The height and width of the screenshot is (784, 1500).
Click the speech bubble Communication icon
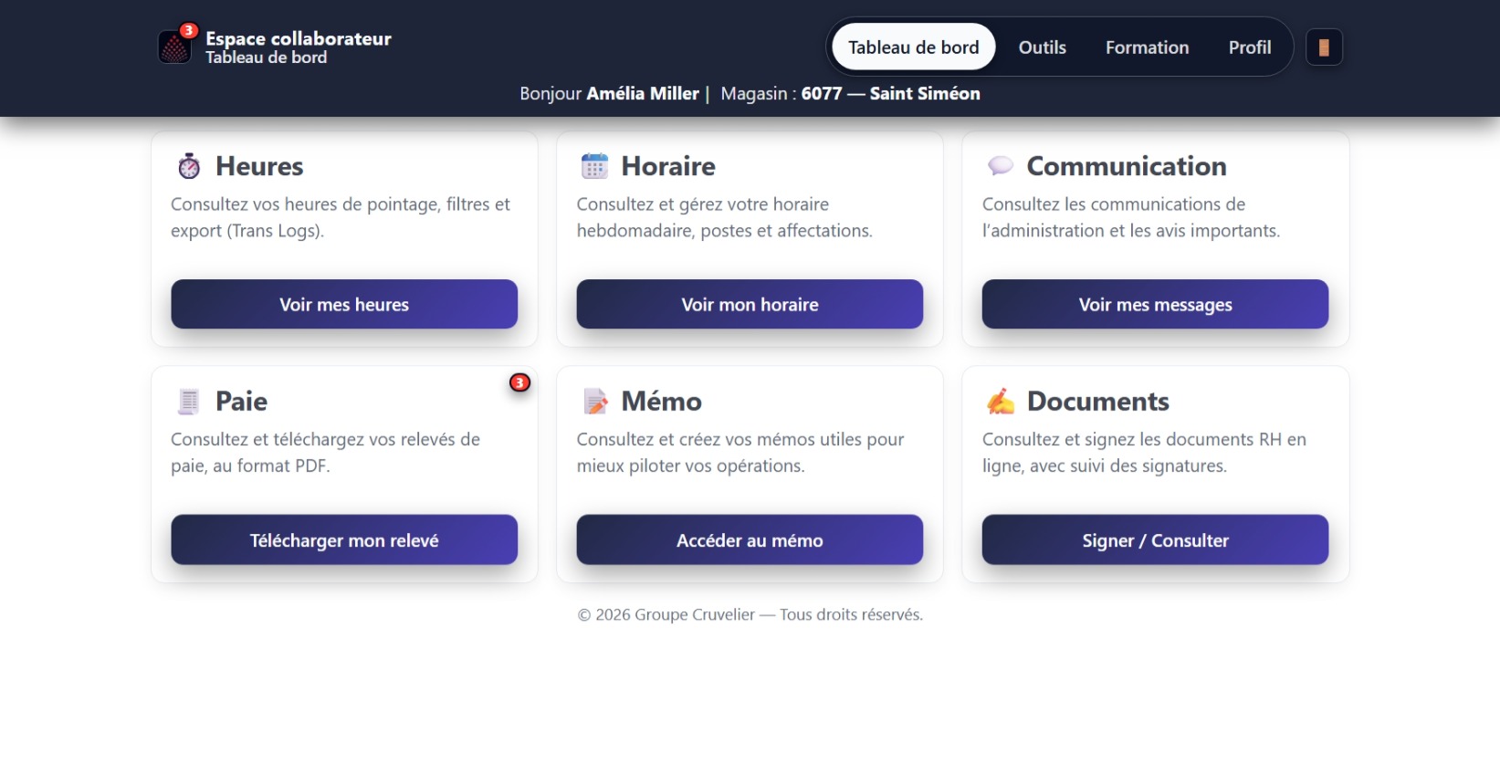click(1001, 165)
